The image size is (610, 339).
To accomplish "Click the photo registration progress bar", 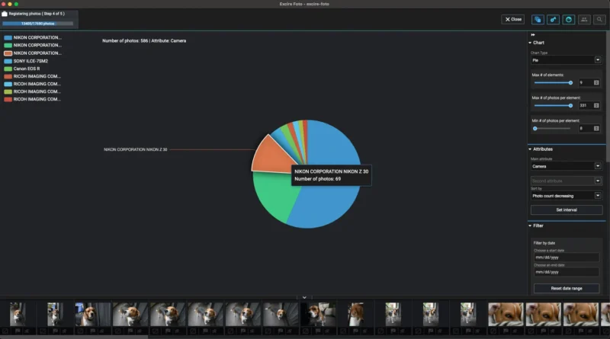I will 37,24.
